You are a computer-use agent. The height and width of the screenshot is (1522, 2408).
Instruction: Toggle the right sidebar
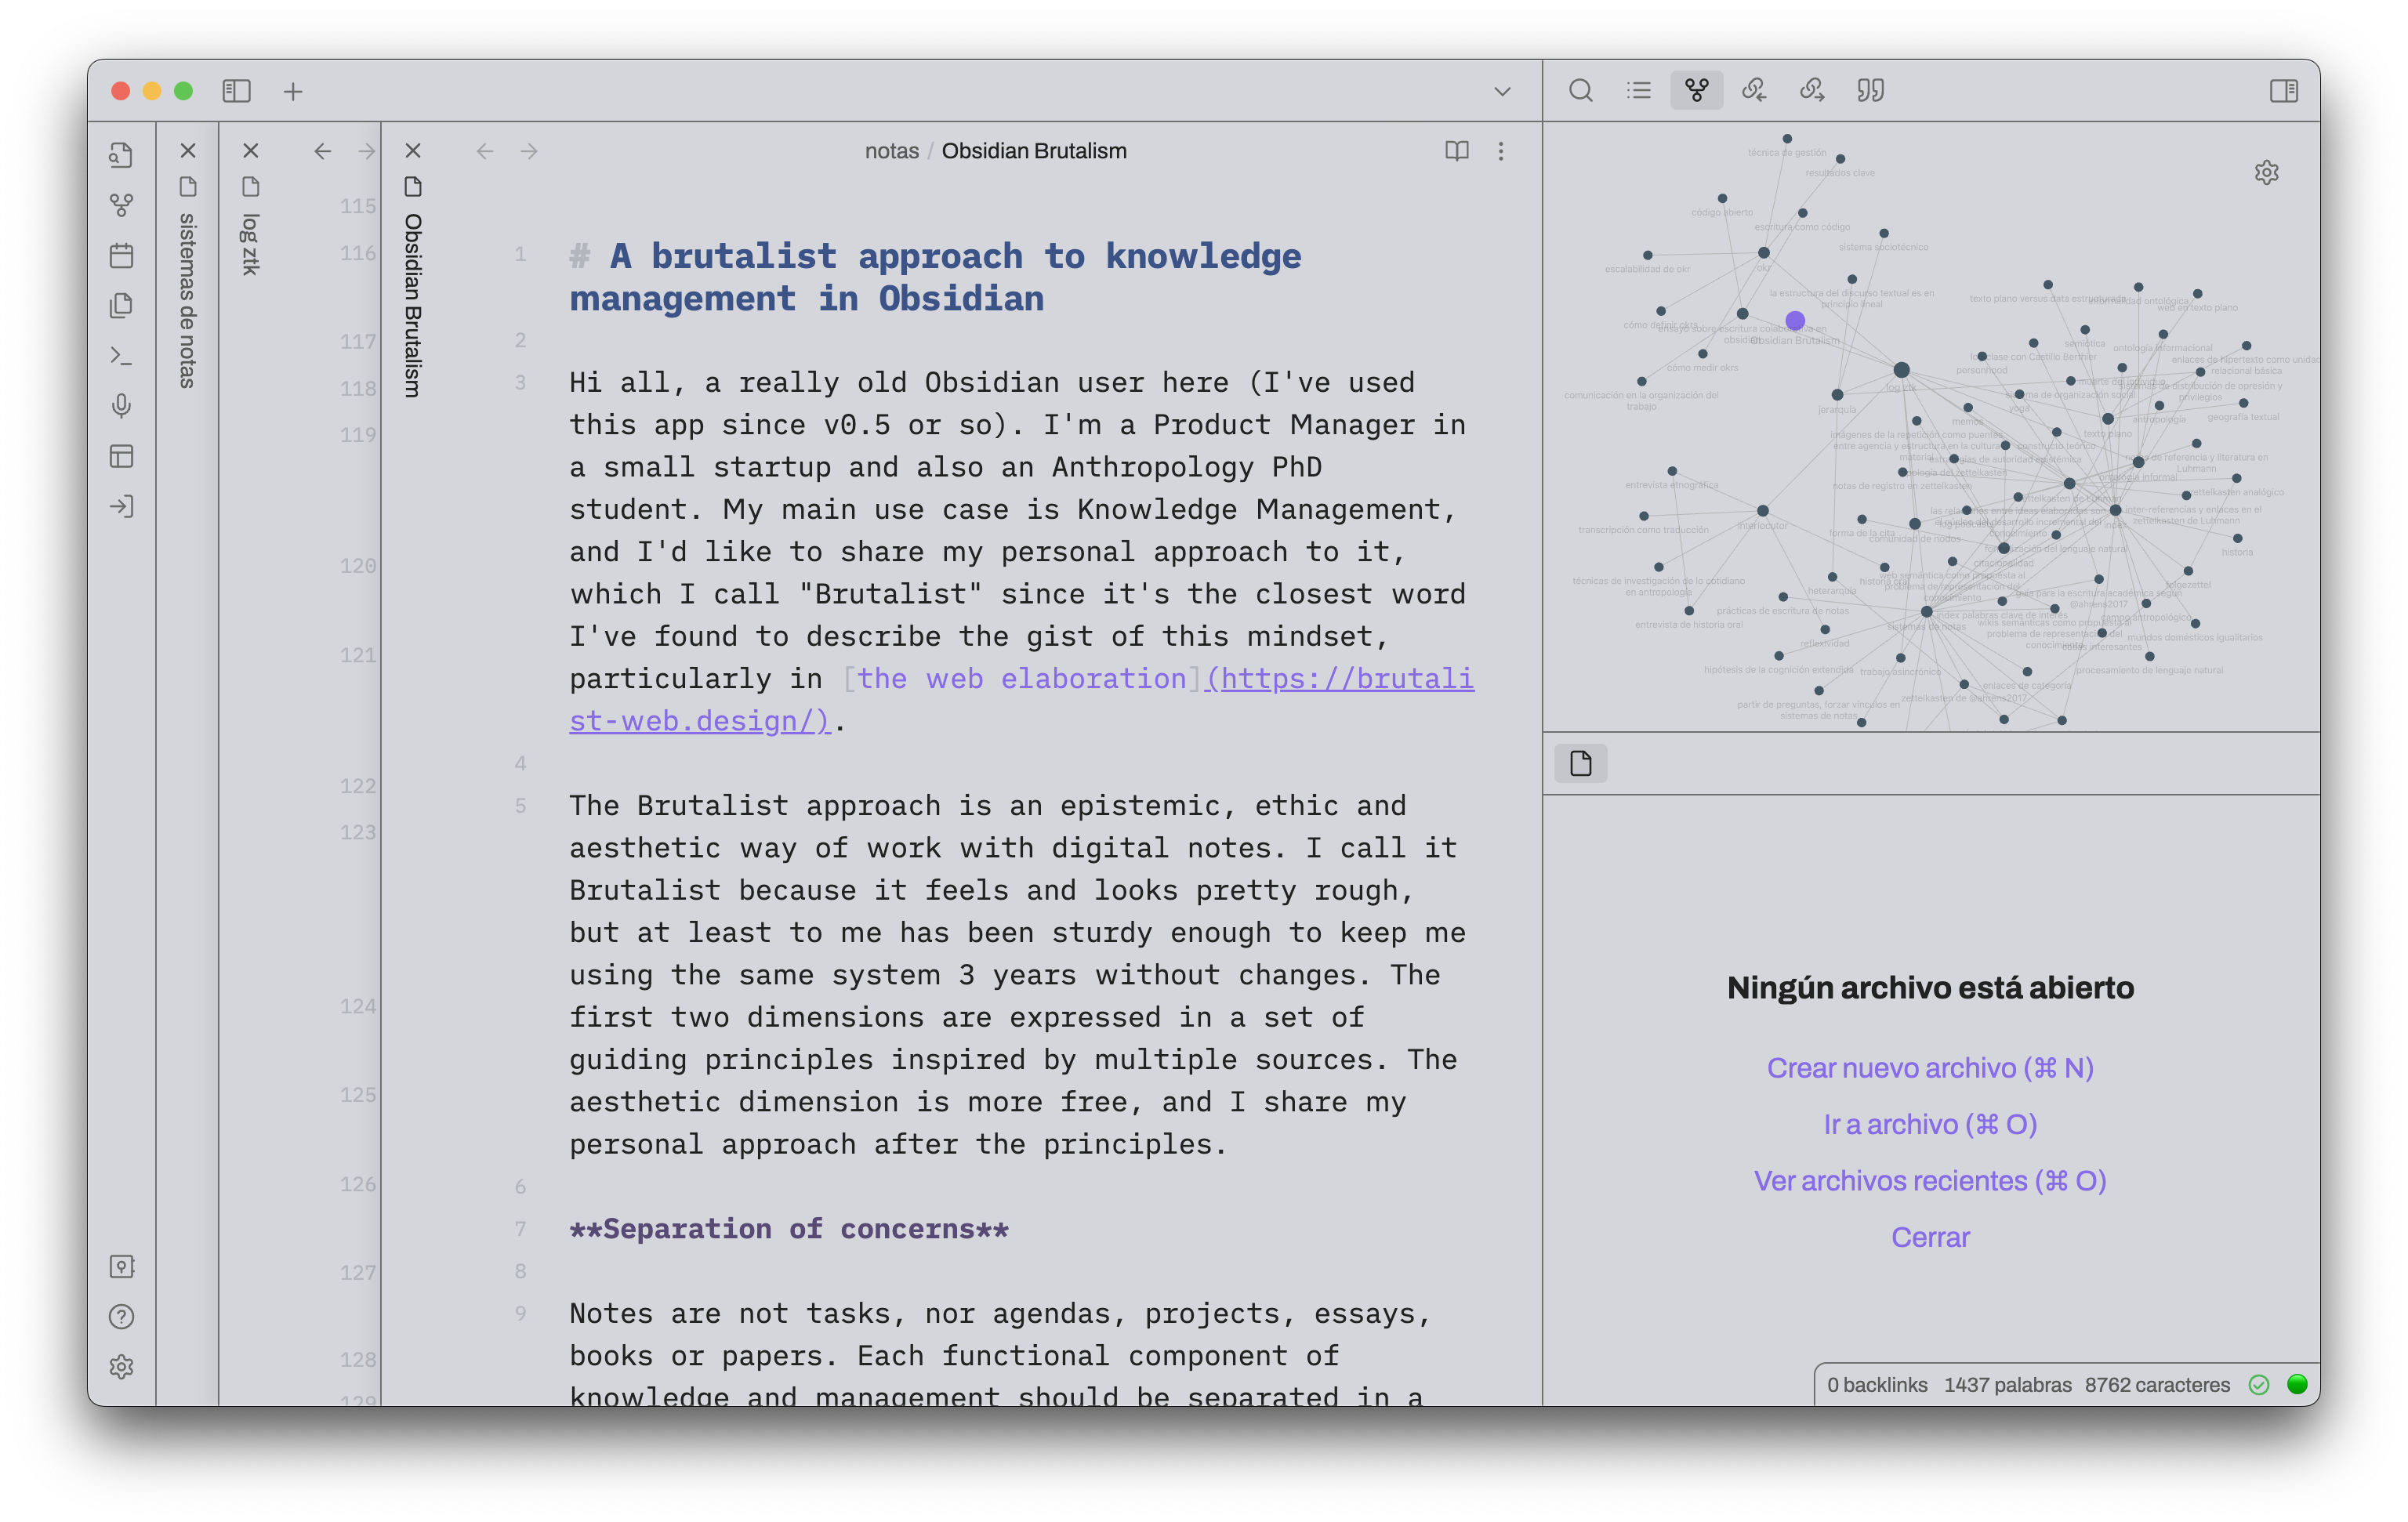tap(2283, 91)
